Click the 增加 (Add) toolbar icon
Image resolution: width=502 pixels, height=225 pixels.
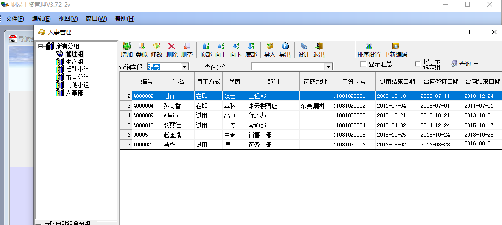pyautogui.click(x=127, y=47)
